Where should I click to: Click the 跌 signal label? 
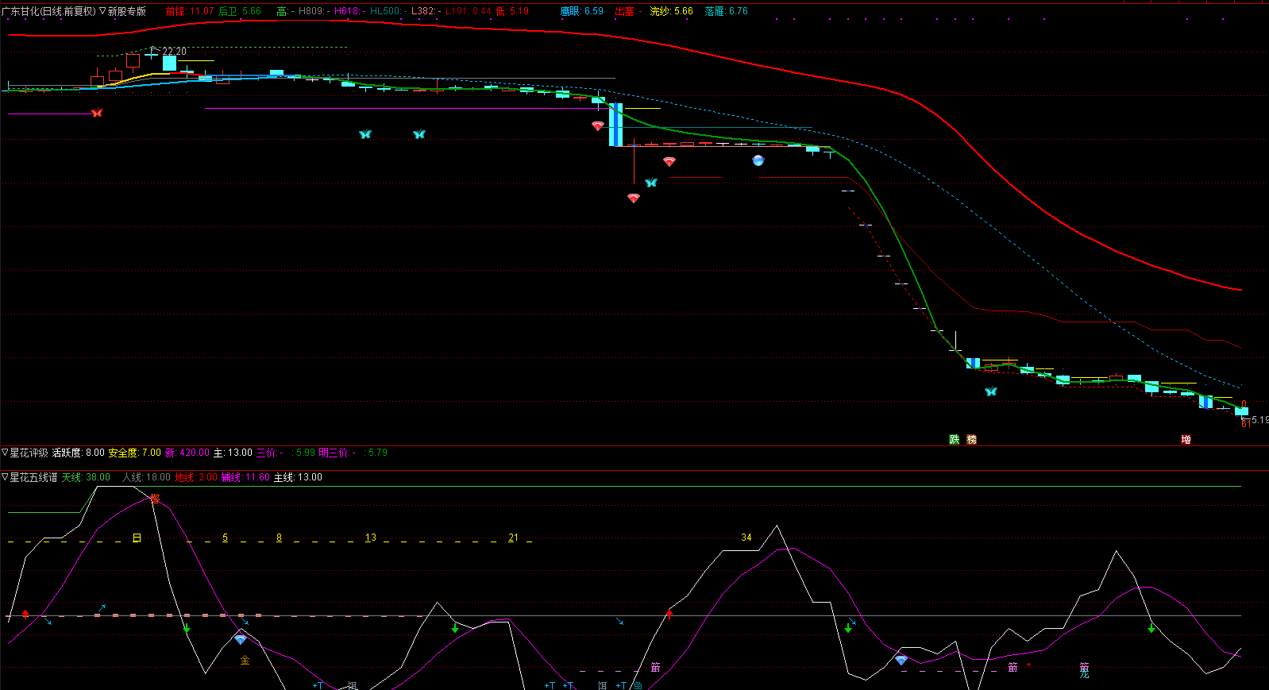955,439
